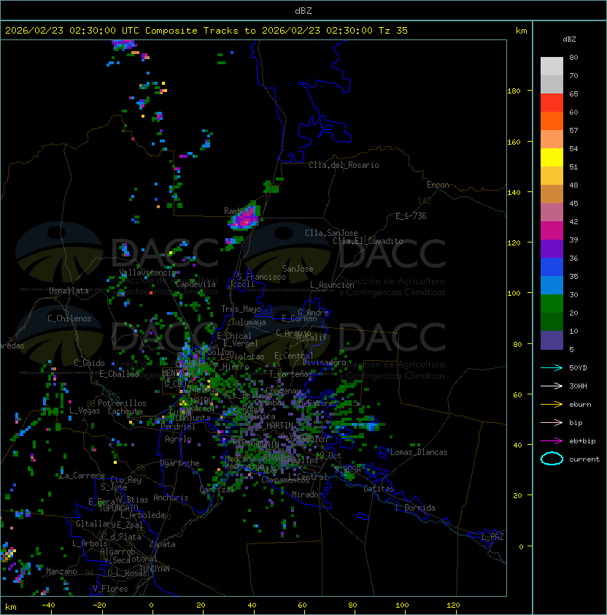Image resolution: width=607 pixels, height=615 pixels.
Task: Click the 'Capdevila' map label
Action: tap(196, 284)
